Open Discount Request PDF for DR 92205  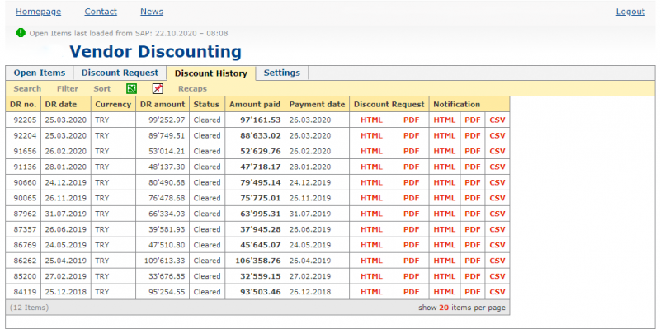[411, 120]
